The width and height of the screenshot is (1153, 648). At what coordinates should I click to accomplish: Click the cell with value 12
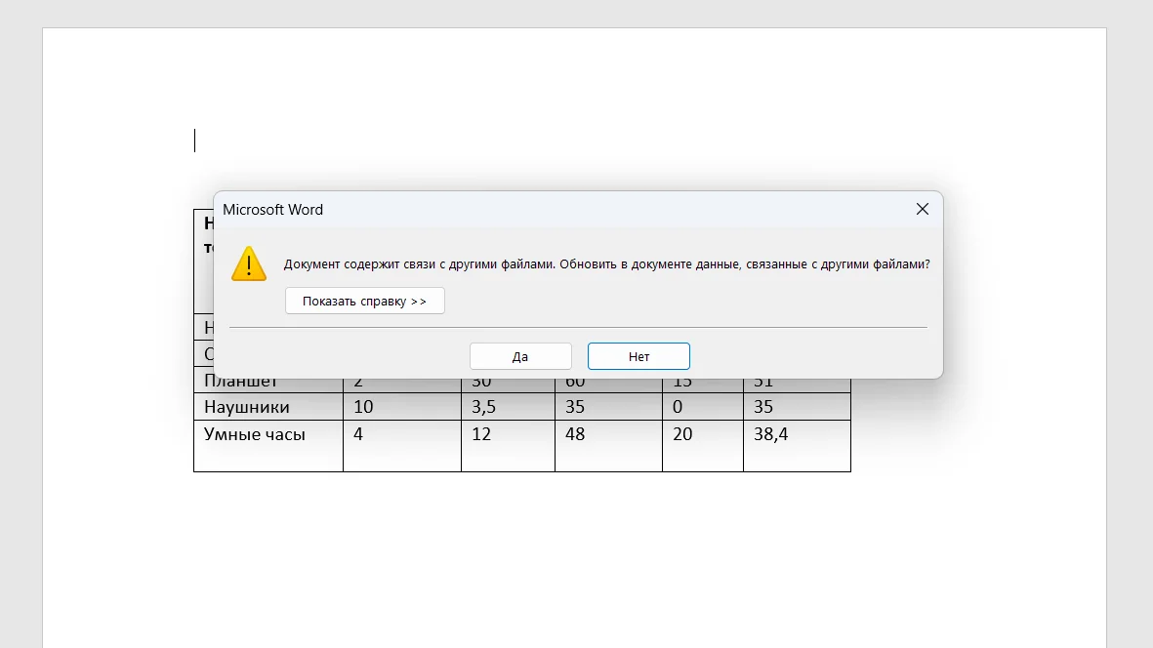481,435
